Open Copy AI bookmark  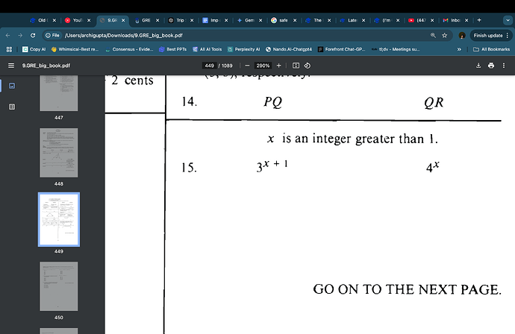(34, 49)
